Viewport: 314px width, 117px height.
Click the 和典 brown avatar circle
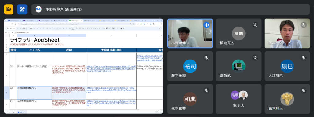[190, 99]
